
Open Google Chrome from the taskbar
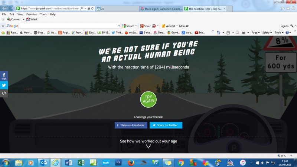pyautogui.click(x=180, y=163)
